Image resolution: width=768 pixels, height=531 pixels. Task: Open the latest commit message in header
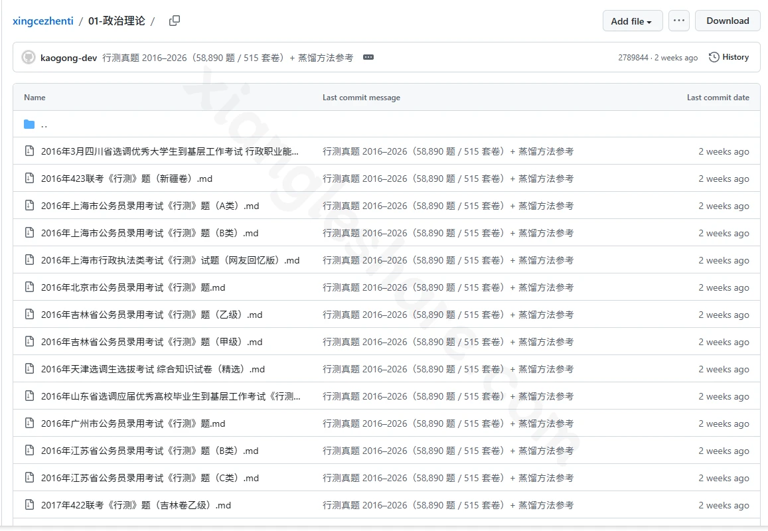pos(228,58)
